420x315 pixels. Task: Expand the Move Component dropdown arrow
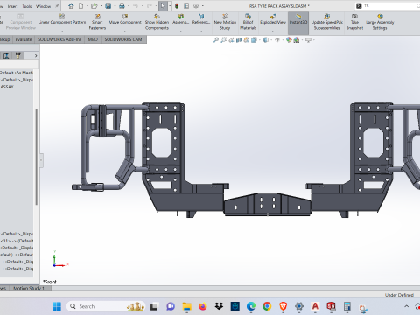click(x=125, y=31)
